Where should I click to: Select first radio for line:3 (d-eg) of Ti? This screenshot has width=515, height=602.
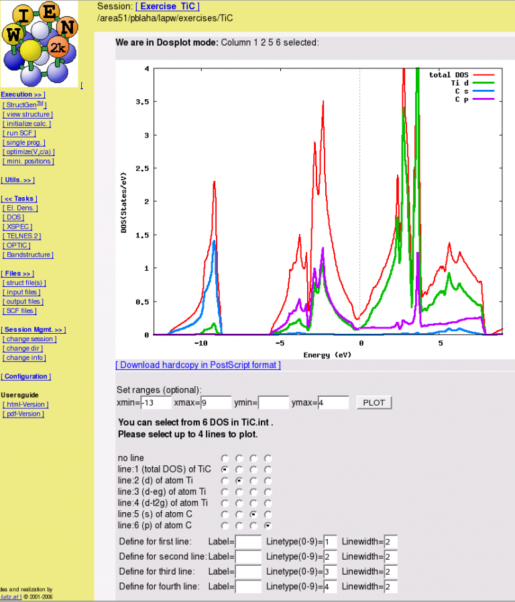(x=225, y=491)
